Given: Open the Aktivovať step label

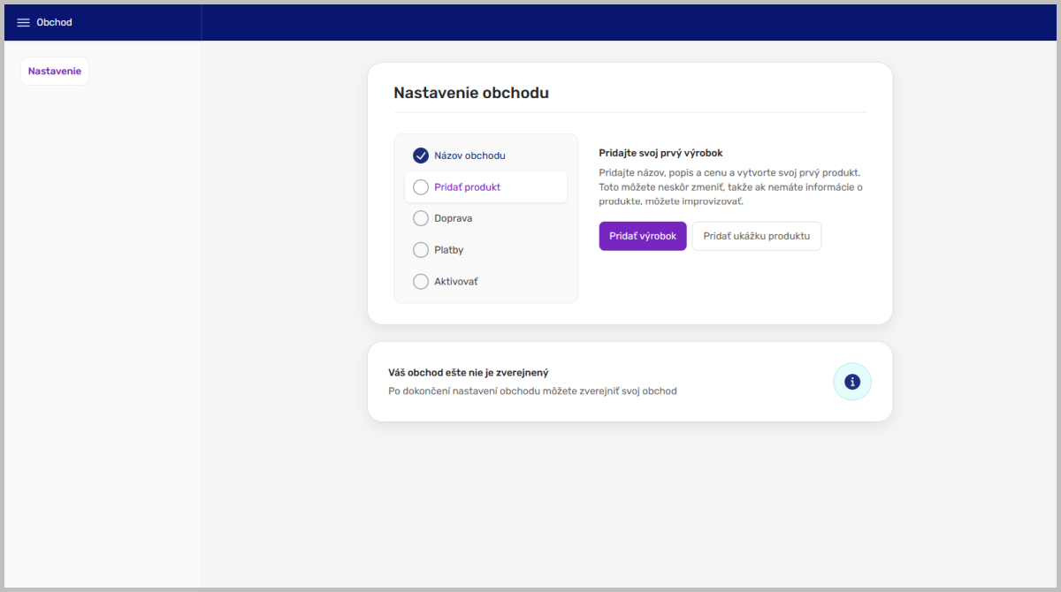Looking at the screenshot, I should (456, 282).
